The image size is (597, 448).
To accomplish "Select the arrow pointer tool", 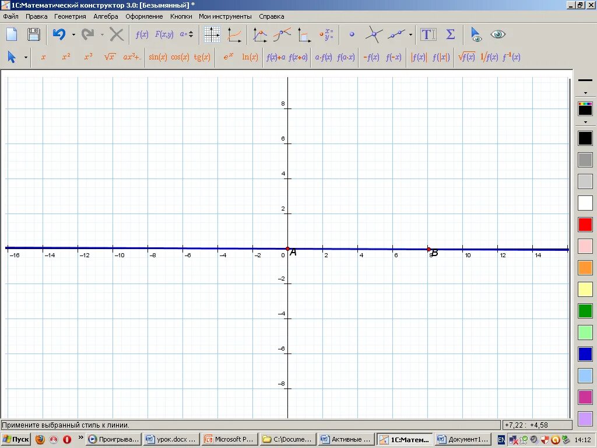I will [12, 57].
